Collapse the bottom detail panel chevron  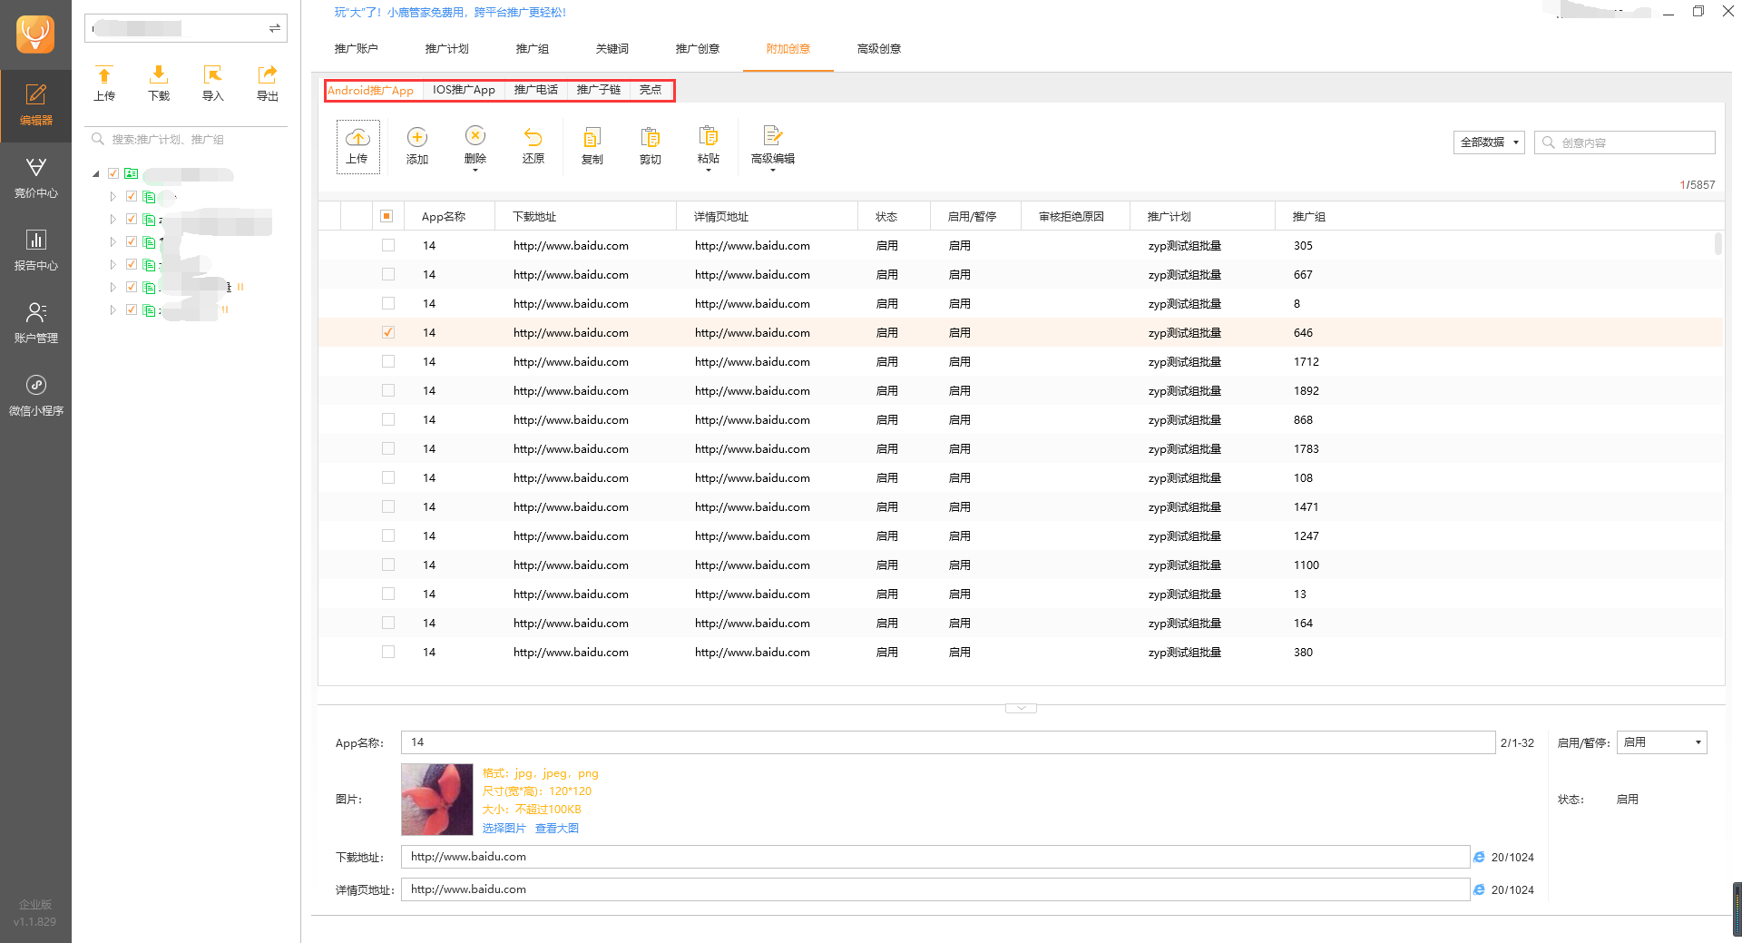1021,708
